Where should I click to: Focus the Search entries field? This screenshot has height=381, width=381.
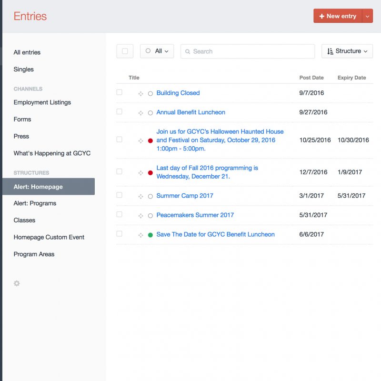coord(248,51)
